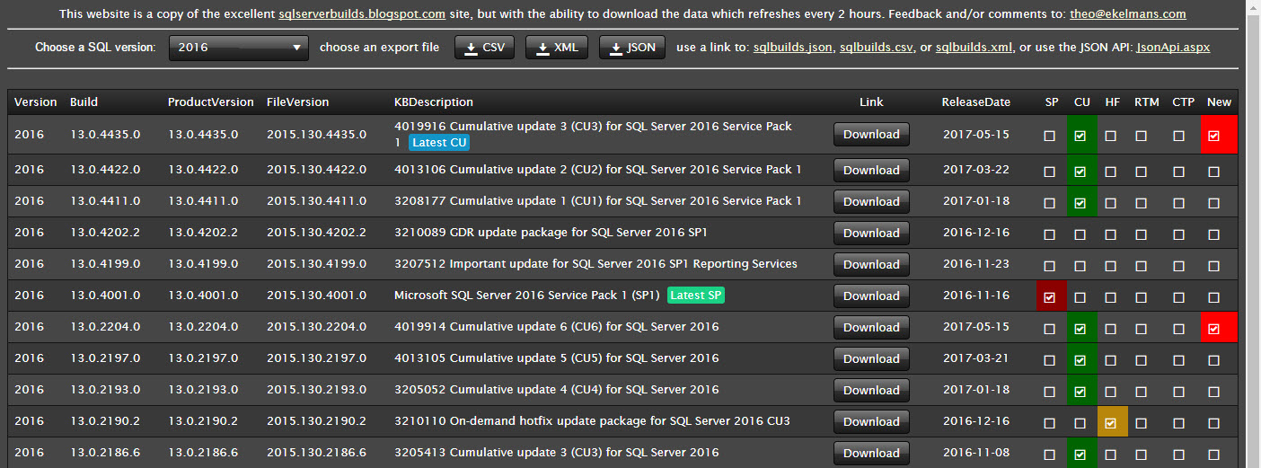Viewport: 1261px width, 468px height.
Task: Click the FileVersion column header
Action: [298, 102]
